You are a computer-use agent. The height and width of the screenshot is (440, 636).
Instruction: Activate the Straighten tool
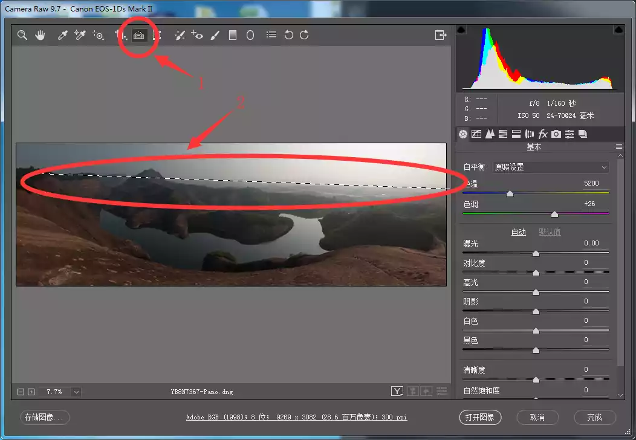pos(140,35)
